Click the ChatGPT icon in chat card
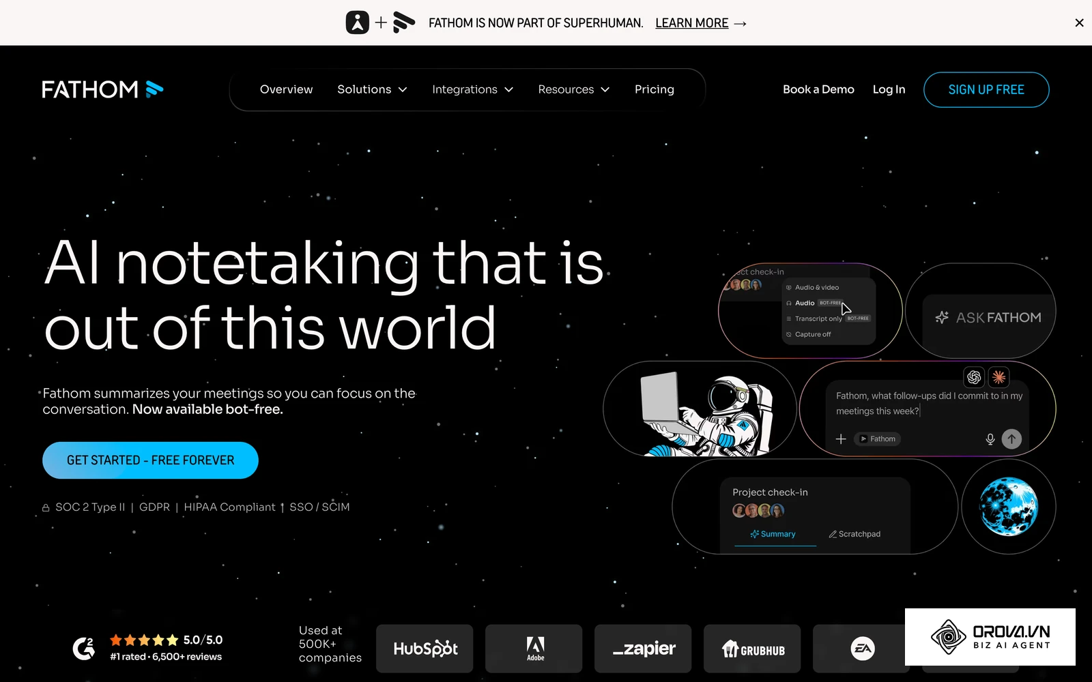This screenshot has width=1092, height=682. [x=974, y=376]
